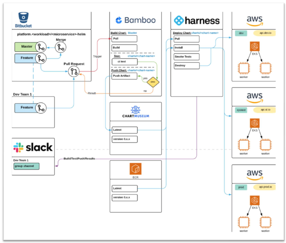Image resolution: width=286 pixels, height=243 pixels.
Task: Click the Build Chart: heading
Action: 119,33
